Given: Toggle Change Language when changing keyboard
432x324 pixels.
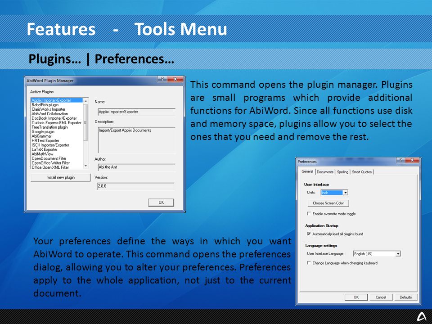Looking at the screenshot, I should (x=309, y=263).
